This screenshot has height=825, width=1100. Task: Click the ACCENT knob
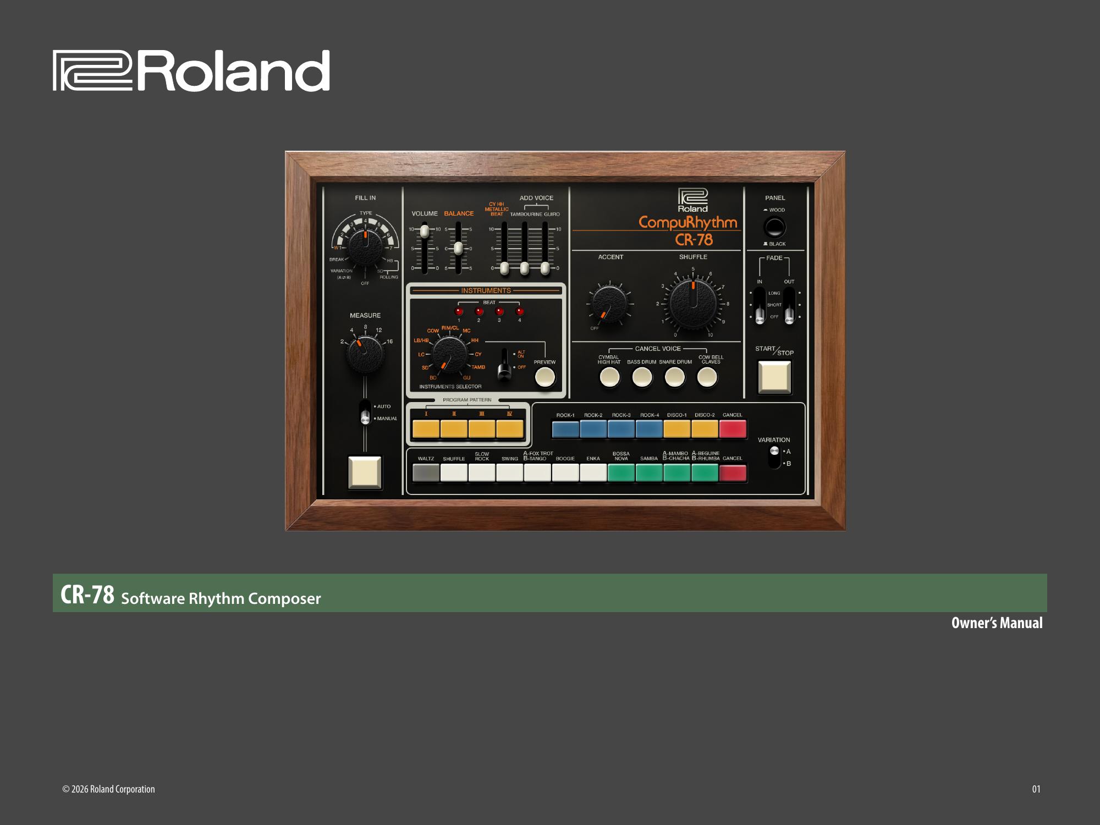tap(609, 304)
